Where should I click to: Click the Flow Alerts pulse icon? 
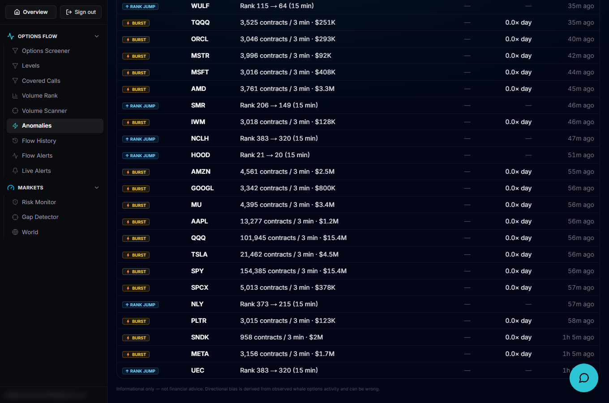[x=15, y=156]
